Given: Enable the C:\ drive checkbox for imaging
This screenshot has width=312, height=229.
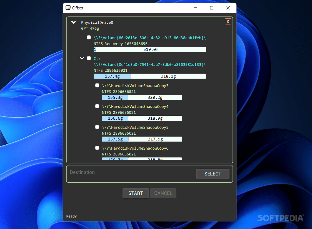Looking at the screenshot, I should point(89,58).
